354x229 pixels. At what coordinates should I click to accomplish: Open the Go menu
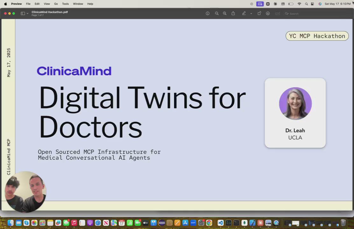pos(56,4)
